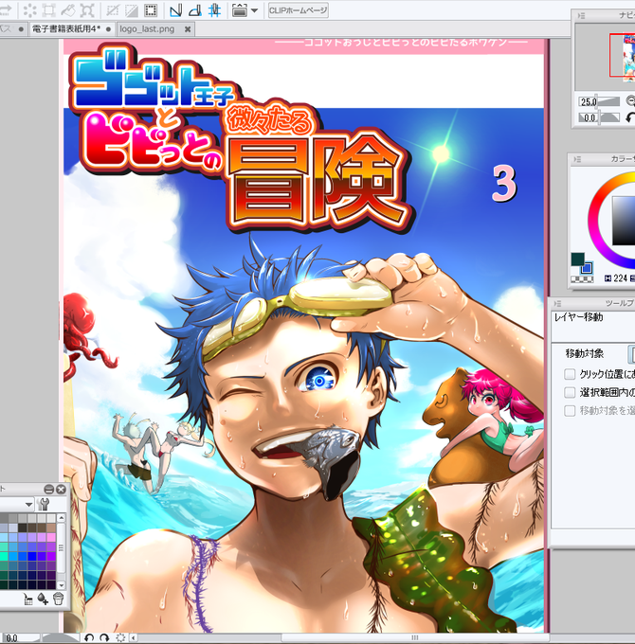The height and width of the screenshot is (644, 635).
Task: Toggle snap to ruler icon
Action: click(x=176, y=10)
